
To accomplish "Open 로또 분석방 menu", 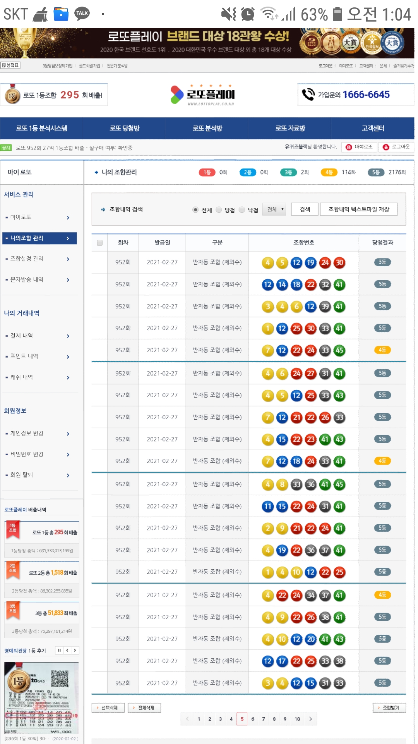I will pyautogui.click(x=207, y=128).
